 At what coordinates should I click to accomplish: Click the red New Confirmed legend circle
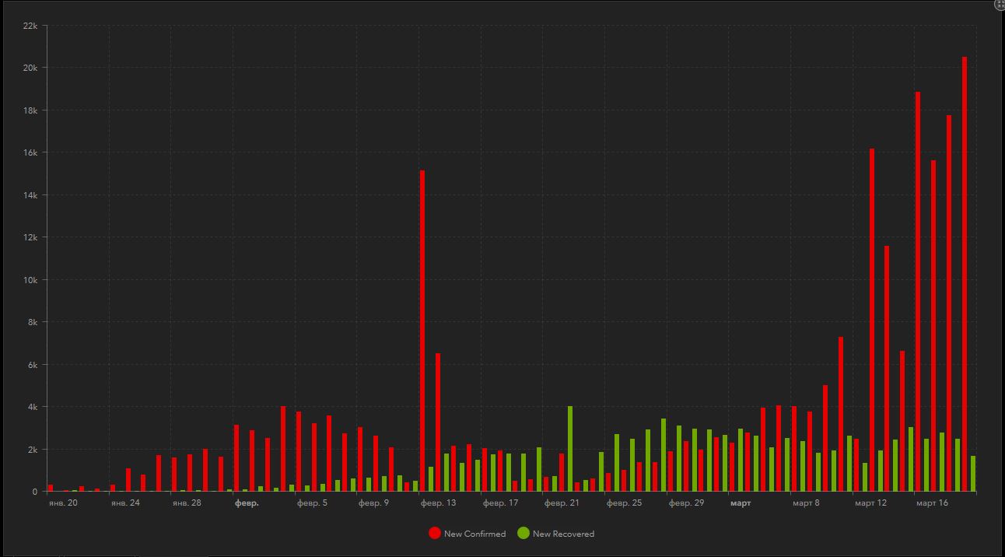tap(434, 534)
